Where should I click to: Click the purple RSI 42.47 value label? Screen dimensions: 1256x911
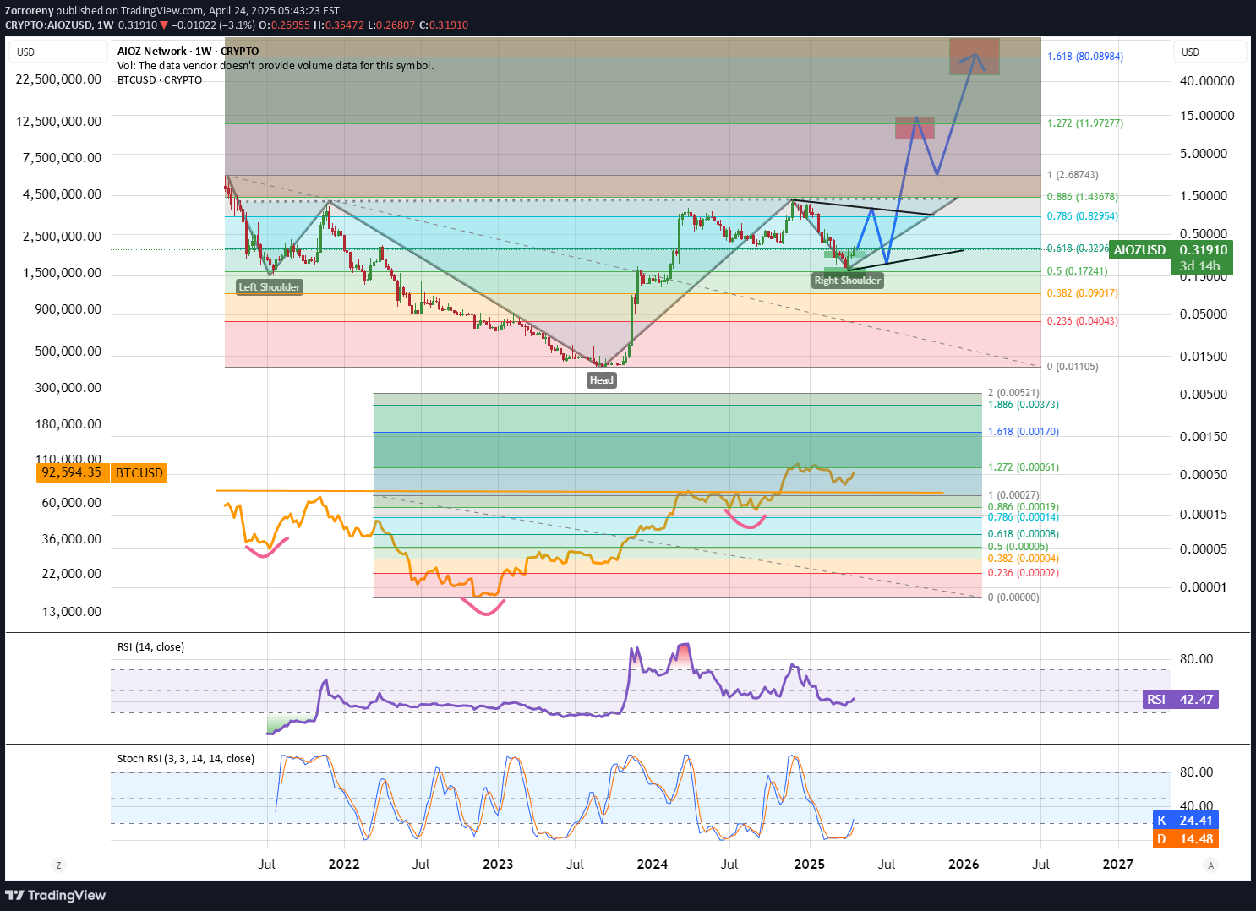click(1181, 699)
